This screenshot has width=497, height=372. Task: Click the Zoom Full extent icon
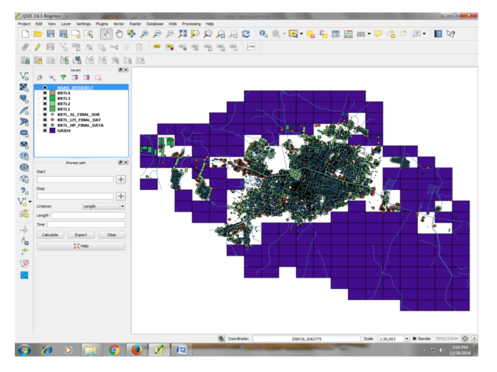coord(182,34)
